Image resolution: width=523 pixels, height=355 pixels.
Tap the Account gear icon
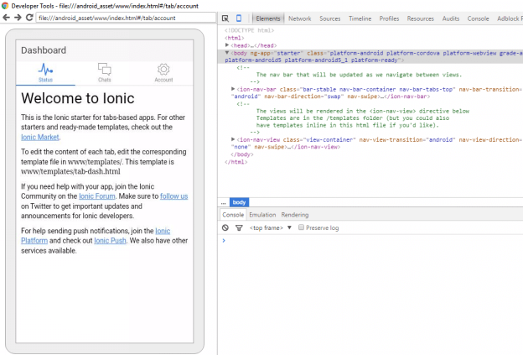click(163, 70)
